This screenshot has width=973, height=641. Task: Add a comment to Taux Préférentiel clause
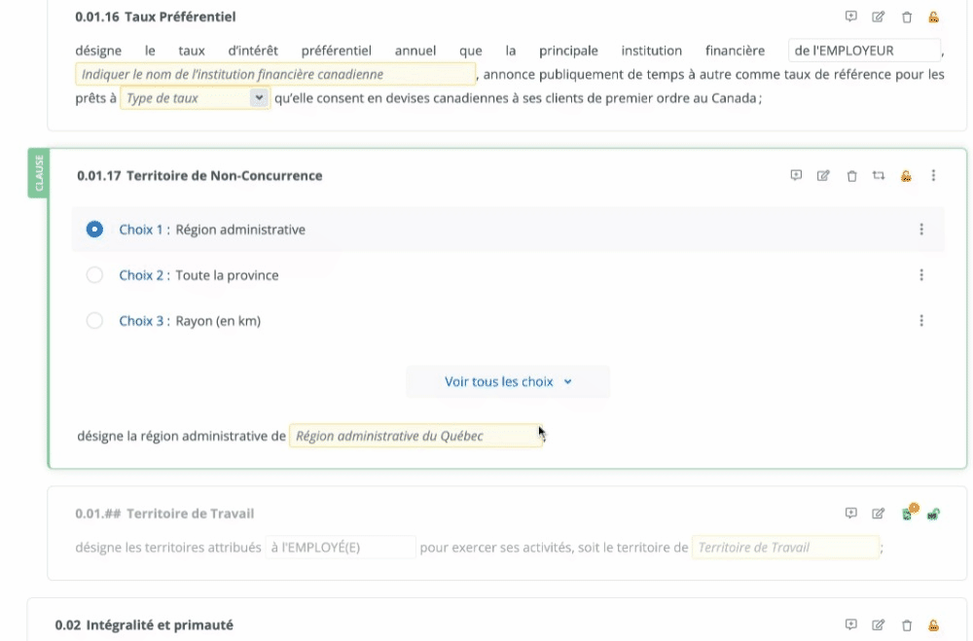click(851, 17)
